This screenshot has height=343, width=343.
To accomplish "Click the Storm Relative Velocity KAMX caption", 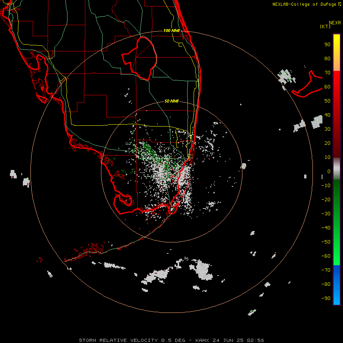I will click(x=171, y=340).
